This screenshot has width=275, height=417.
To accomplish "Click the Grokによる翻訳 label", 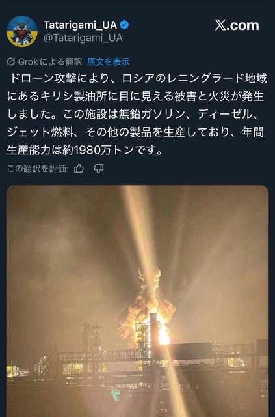I will (x=50, y=62).
